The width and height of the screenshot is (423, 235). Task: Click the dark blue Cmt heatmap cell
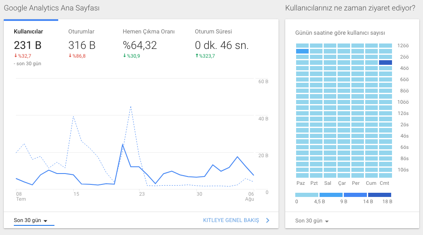tap(385, 63)
